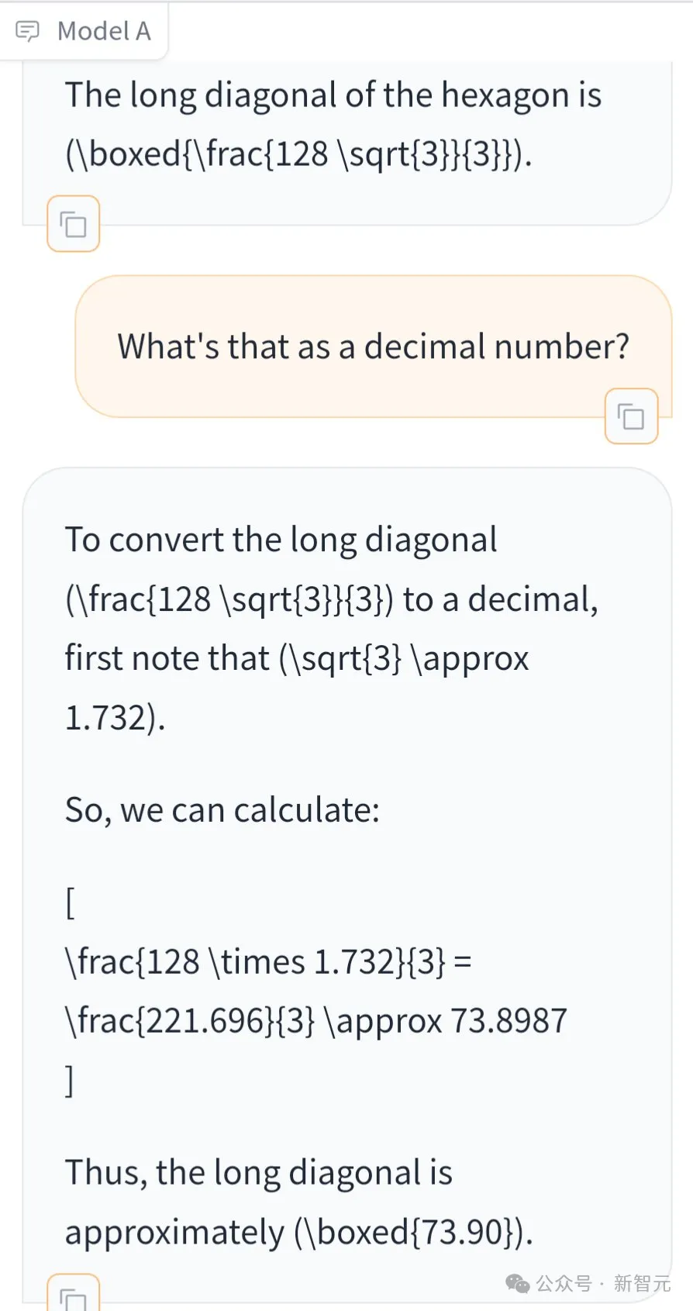693x1311 pixels.
Task: Click the closing square bracket line
Action: click(71, 1081)
